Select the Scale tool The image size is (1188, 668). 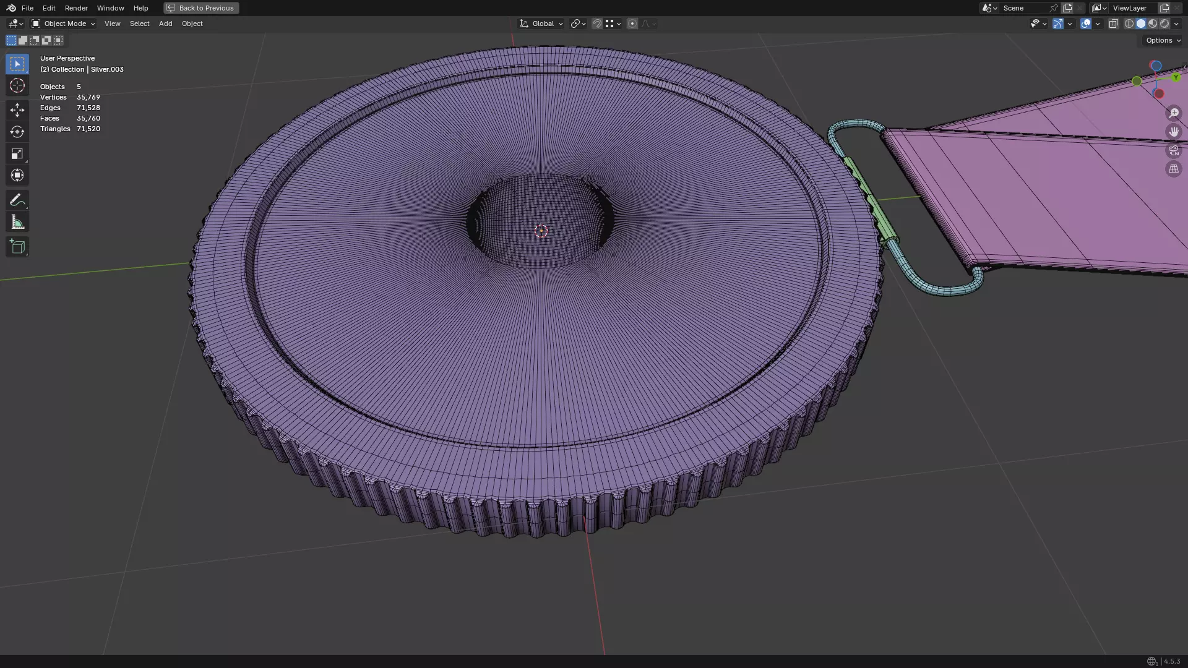[x=17, y=153]
